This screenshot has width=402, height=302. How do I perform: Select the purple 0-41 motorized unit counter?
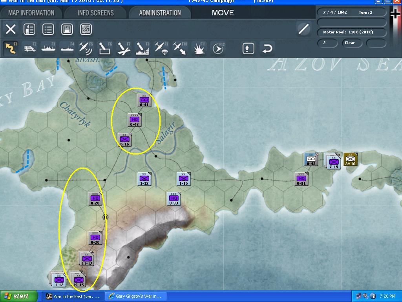[144, 100]
